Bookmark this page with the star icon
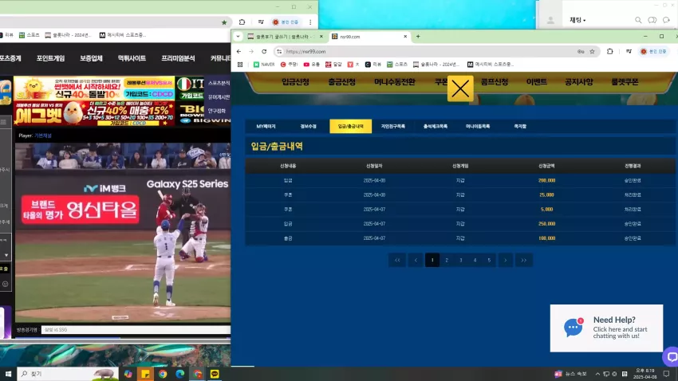Image resolution: width=678 pixels, height=381 pixels. coord(592,51)
